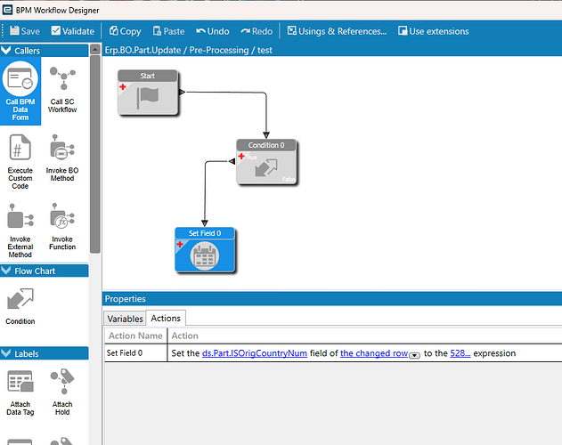Click the changed row link
562x445 pixels.
(x=374, y=353)
